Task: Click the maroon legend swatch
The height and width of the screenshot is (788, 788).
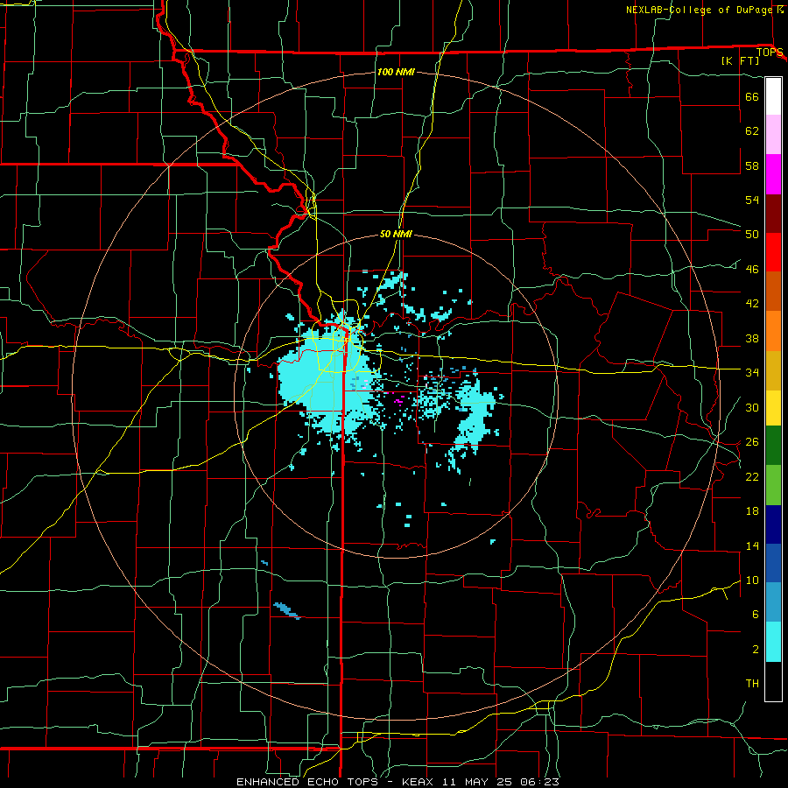Action: coord(773,214)
